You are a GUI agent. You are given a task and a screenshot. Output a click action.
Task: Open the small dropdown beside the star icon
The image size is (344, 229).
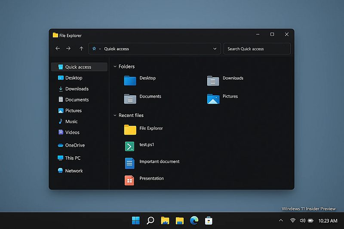[100, 49]
